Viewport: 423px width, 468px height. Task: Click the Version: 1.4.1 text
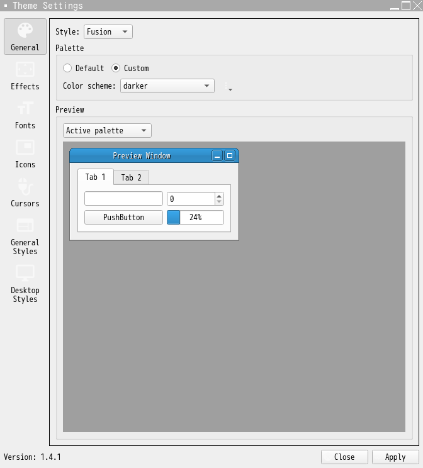click(32, 457)
